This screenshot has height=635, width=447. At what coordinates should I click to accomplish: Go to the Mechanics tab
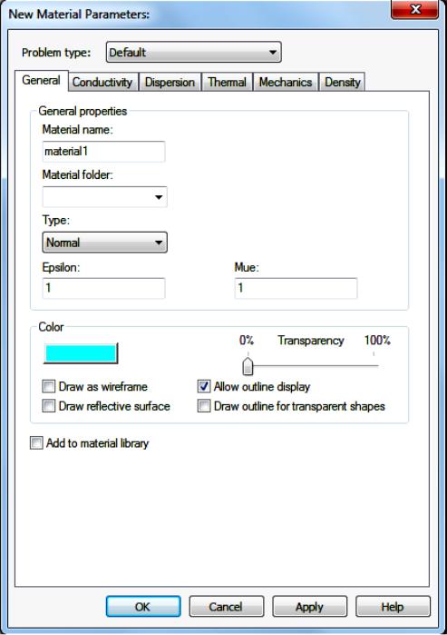click(286, 82)
